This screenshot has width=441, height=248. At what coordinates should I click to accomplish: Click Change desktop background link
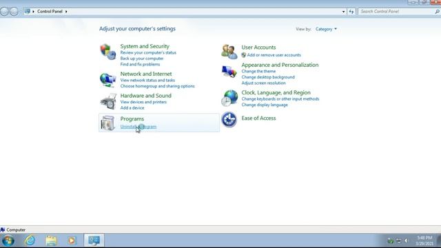[268, 77]
